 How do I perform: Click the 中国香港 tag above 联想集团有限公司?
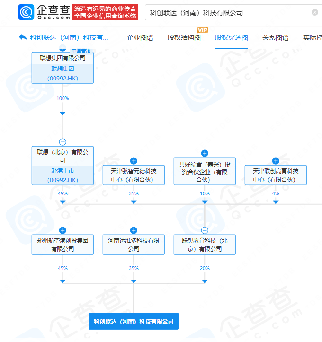tap(81, 51)
